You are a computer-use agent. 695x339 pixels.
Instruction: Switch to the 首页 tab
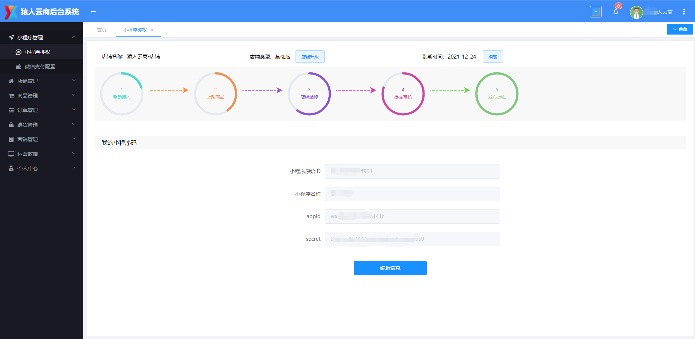point(102,30)
